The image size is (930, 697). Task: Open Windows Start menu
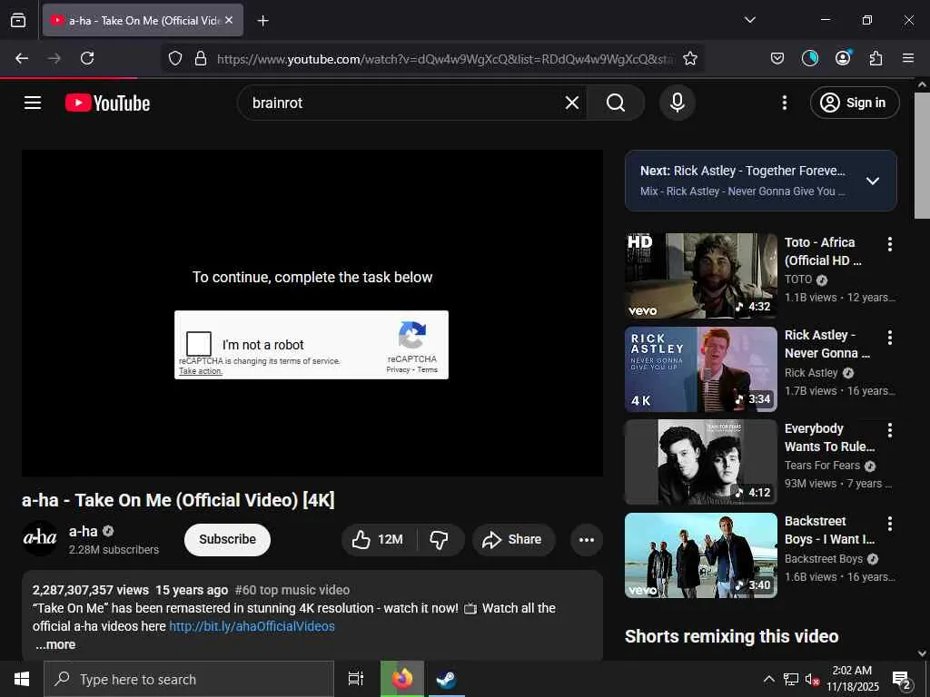tap(22, 679)
